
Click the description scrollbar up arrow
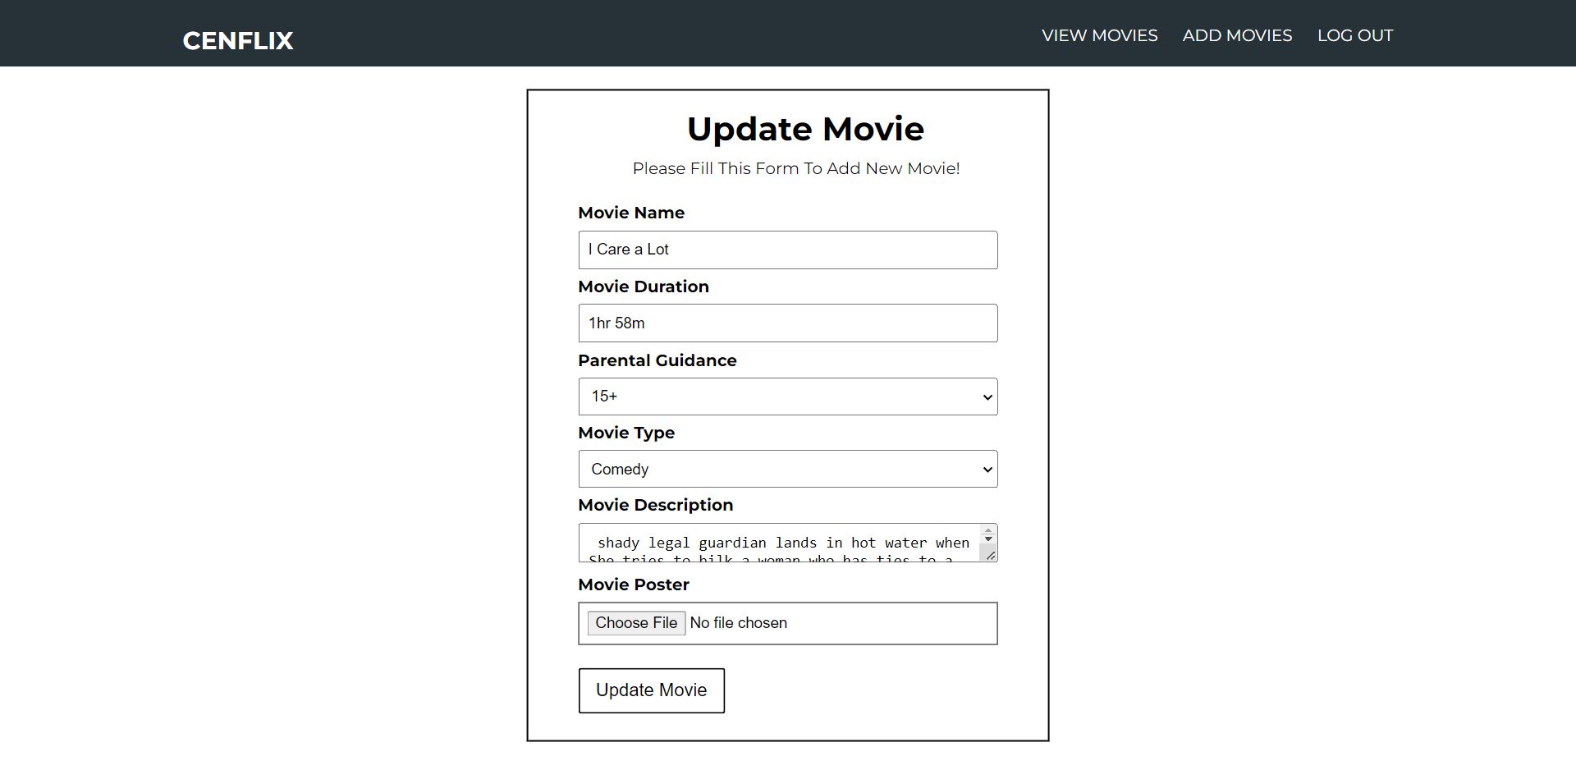[988, 529]
